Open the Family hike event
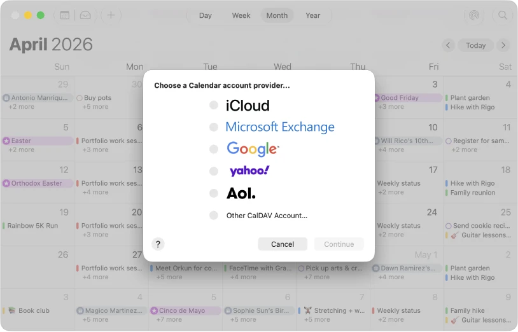The width and height of the screenshot is (518, 332). [465, 310]
